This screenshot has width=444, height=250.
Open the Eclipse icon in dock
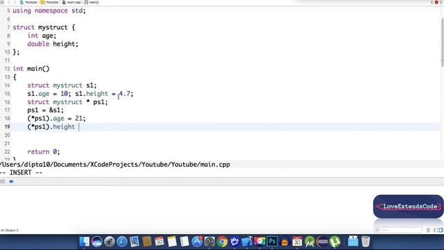[322, 242]
